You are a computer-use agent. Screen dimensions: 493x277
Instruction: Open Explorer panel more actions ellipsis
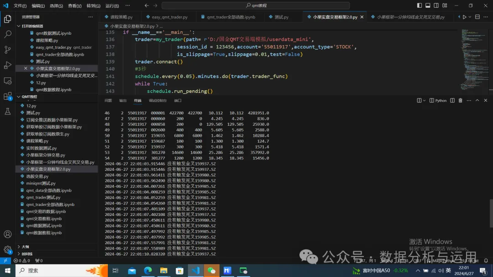coord(90,17)
